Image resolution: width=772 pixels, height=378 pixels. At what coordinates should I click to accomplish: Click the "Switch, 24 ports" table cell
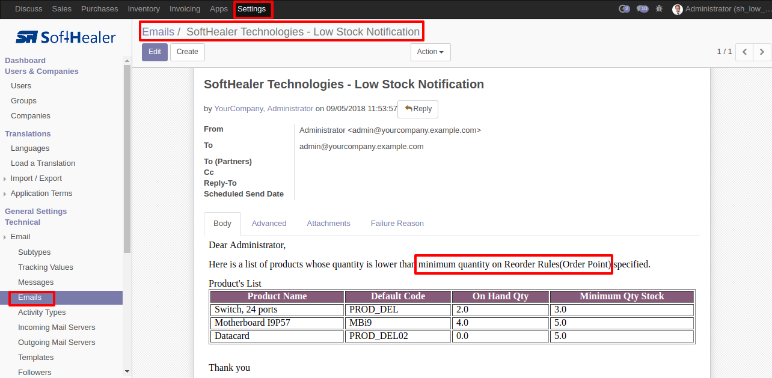277,309
